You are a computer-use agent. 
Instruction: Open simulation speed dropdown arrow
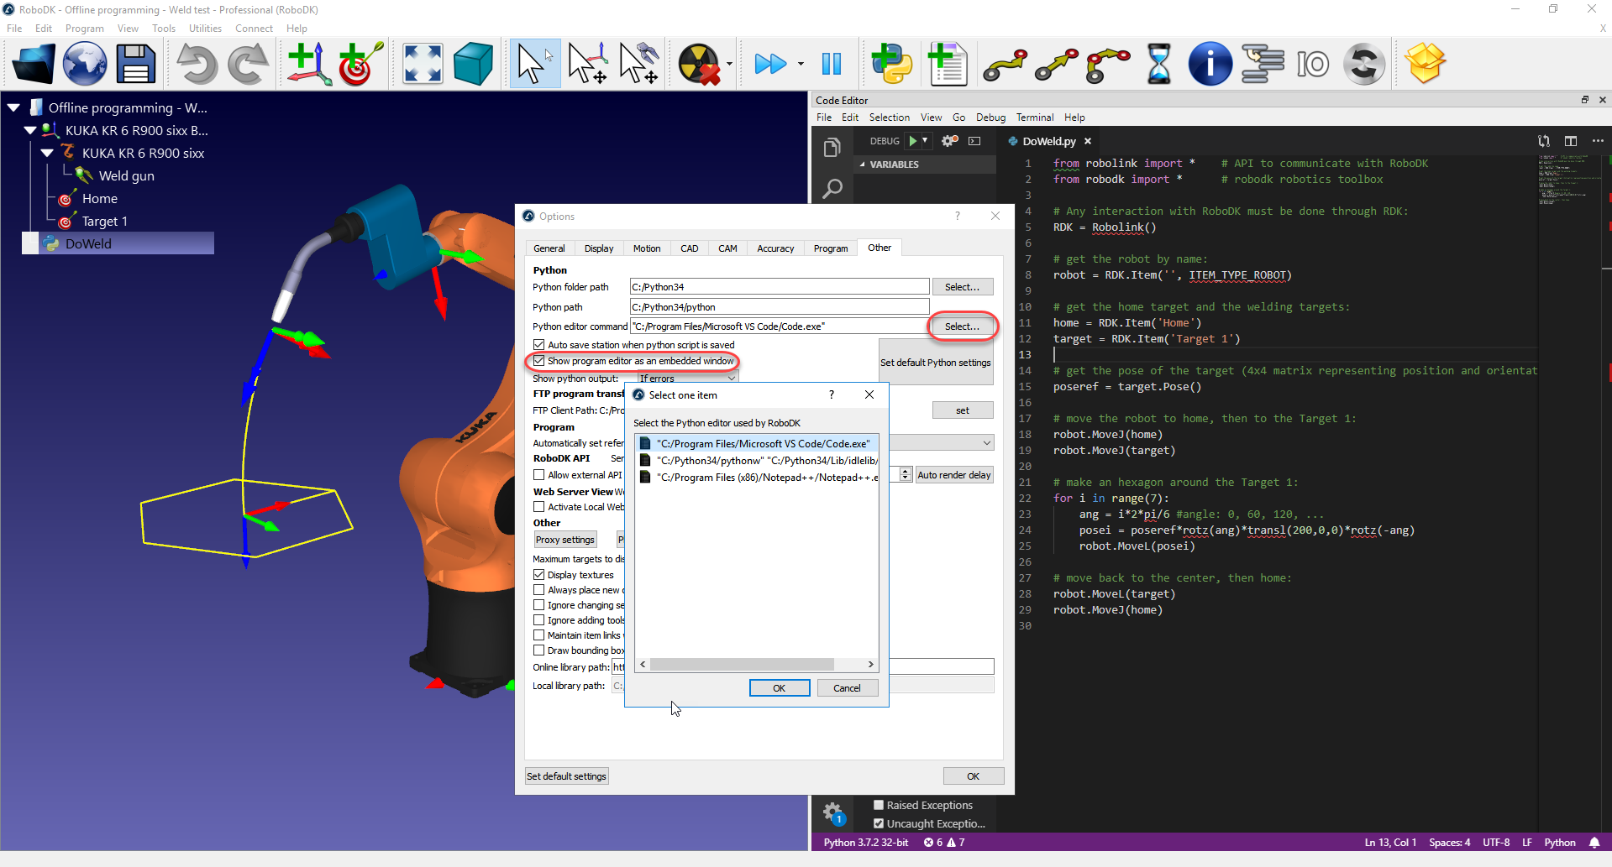801,64
